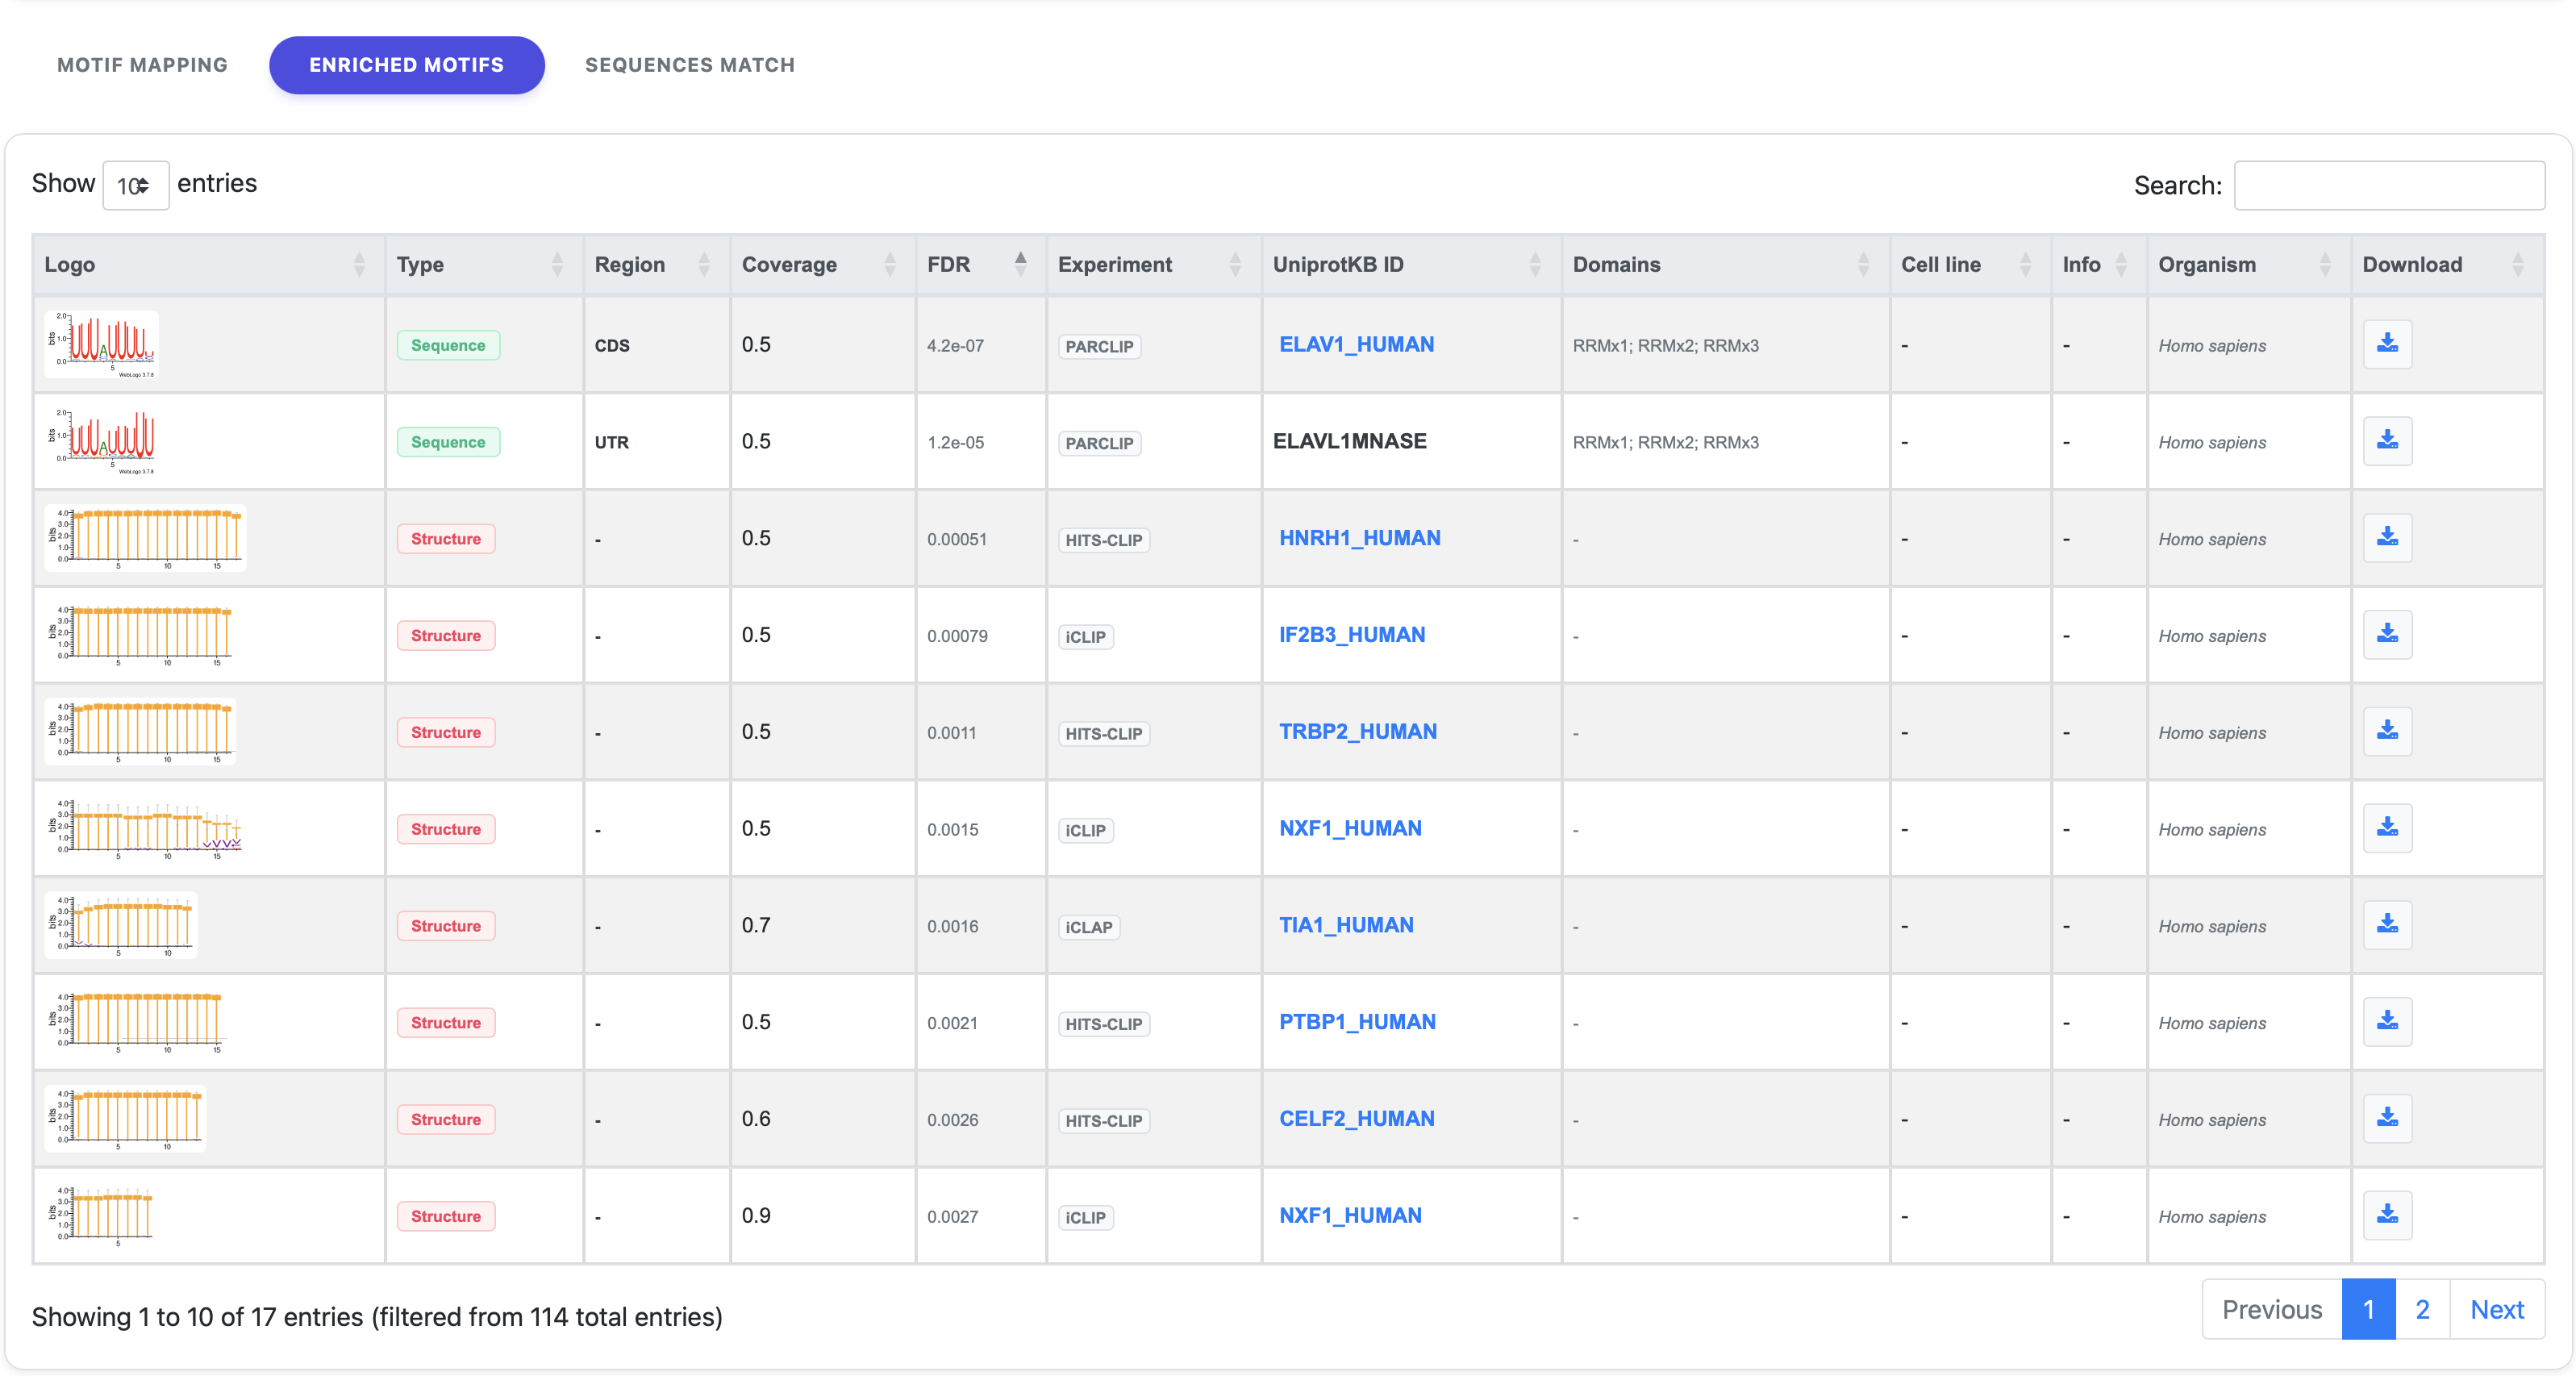View the CELF2_HUMAN structure logo thumbnail
This screenshot has width=2576, height=1376.
tap(125, 1119)
